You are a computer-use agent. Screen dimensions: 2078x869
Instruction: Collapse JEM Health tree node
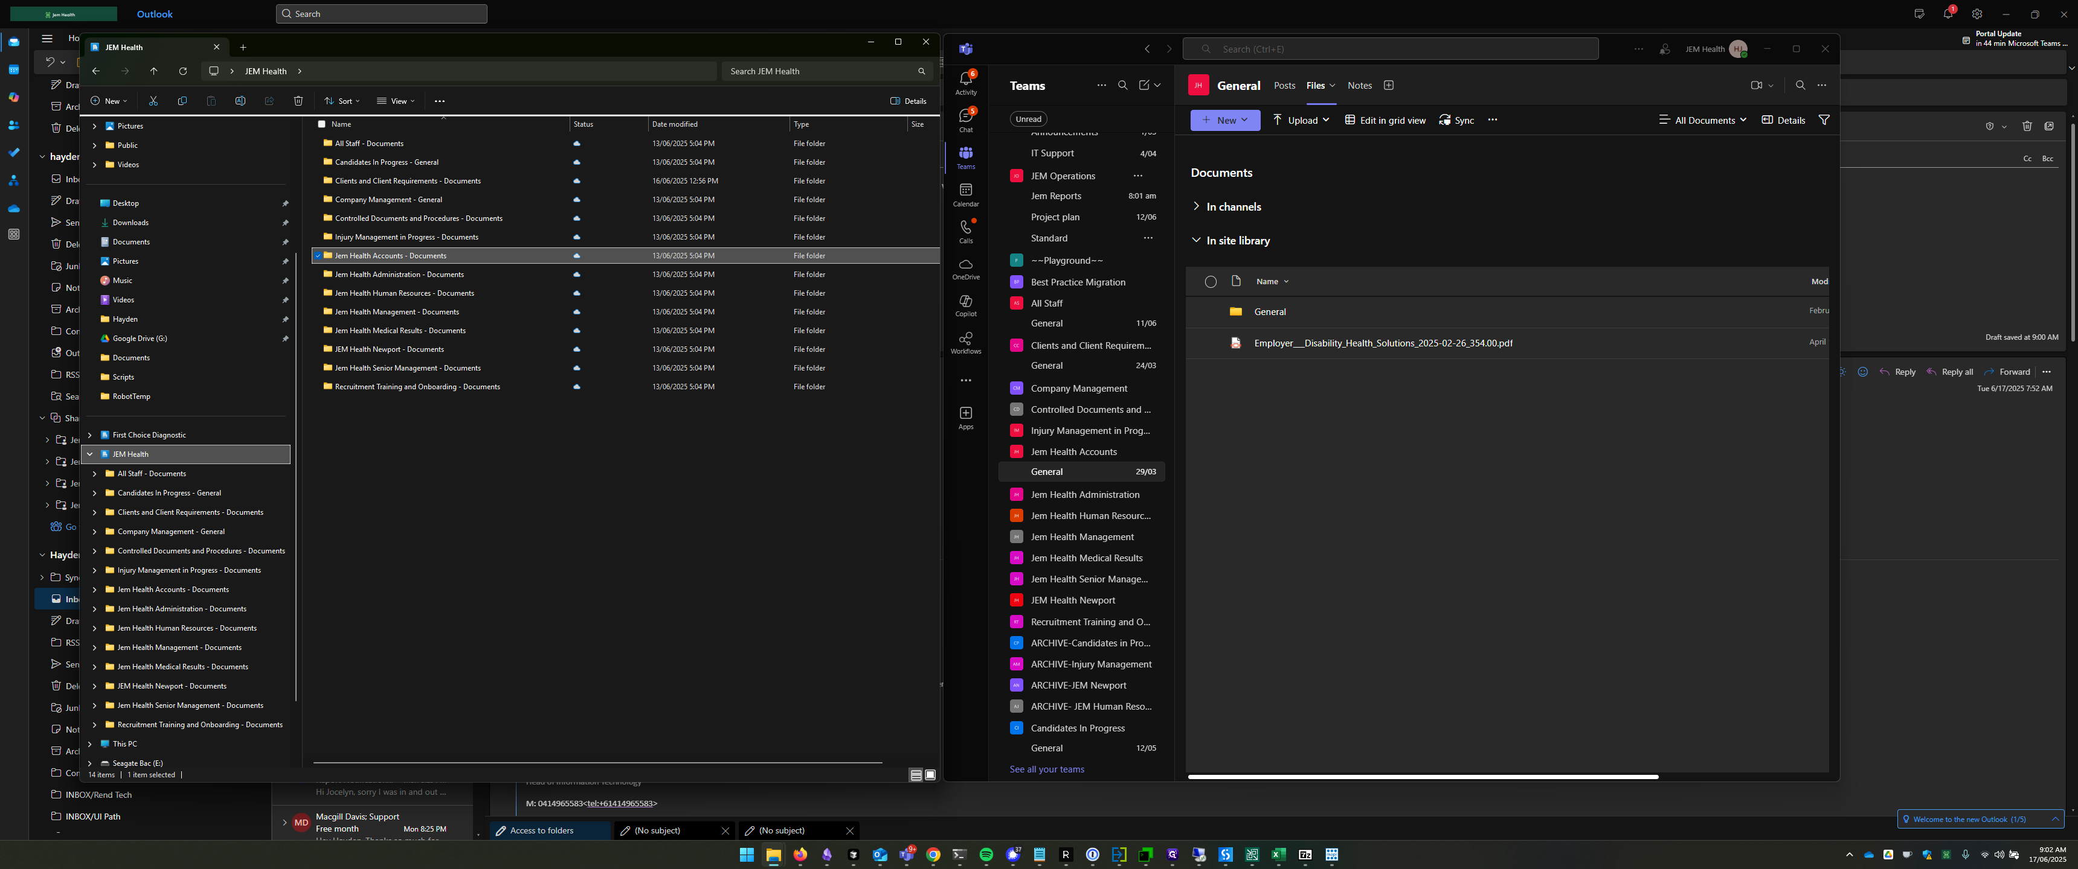coord(91,454)
